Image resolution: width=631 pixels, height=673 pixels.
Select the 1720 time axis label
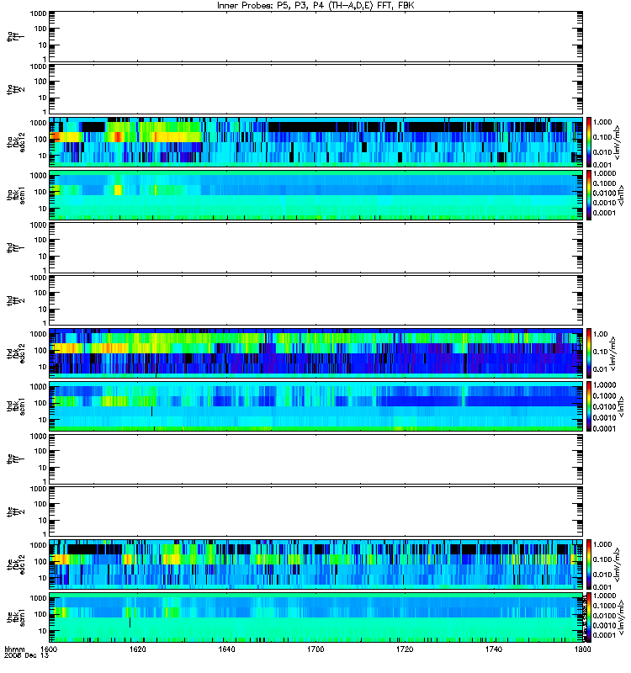(405, 649)
